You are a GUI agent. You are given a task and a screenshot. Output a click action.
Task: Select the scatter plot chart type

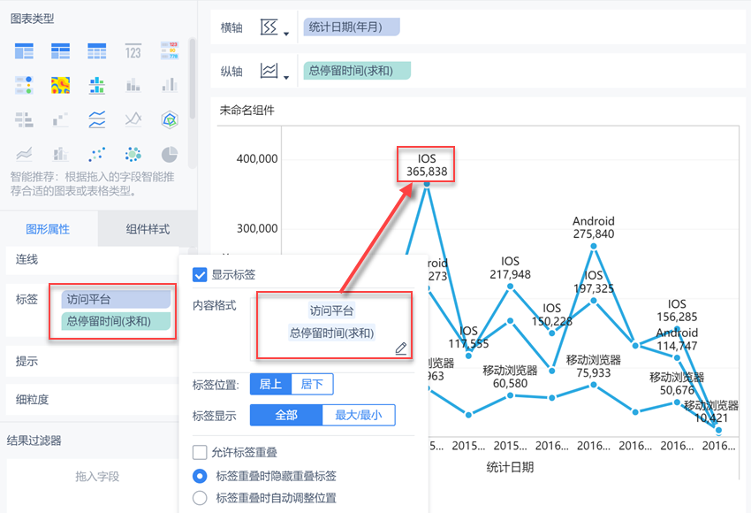(x=97, y=154)
